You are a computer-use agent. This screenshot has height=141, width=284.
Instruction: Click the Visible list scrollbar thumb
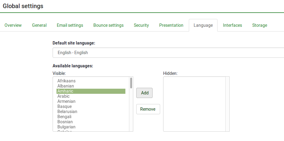click(x=131, y=83)
